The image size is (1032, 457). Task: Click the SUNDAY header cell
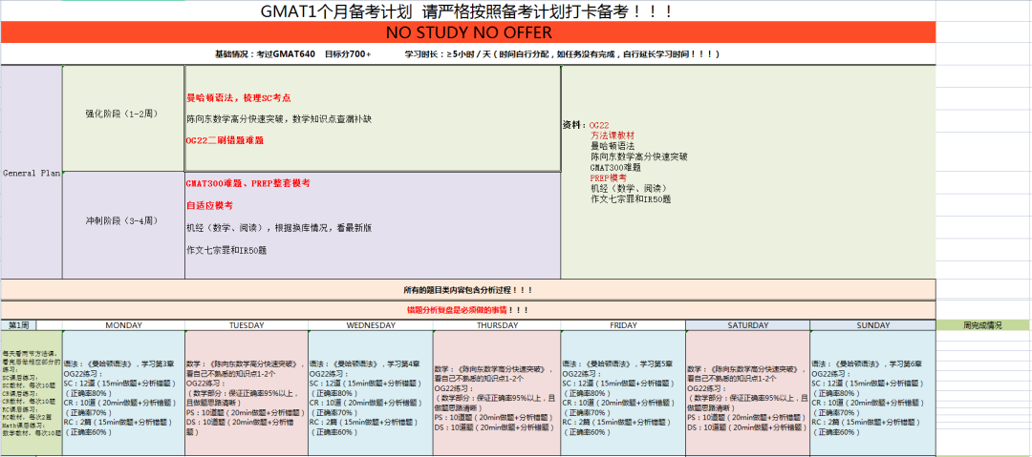tap(872, 325)
